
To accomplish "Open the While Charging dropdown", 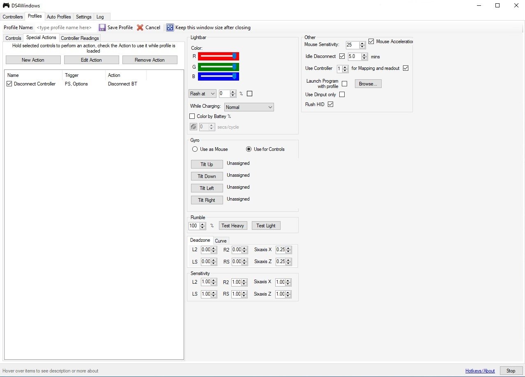I will (x=249, y=107).
